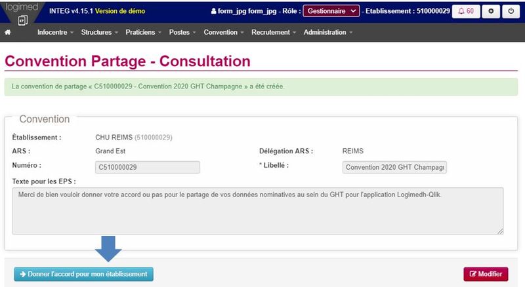Open notifications bell showing 60
Screen dimensions: 525x287
466,11
